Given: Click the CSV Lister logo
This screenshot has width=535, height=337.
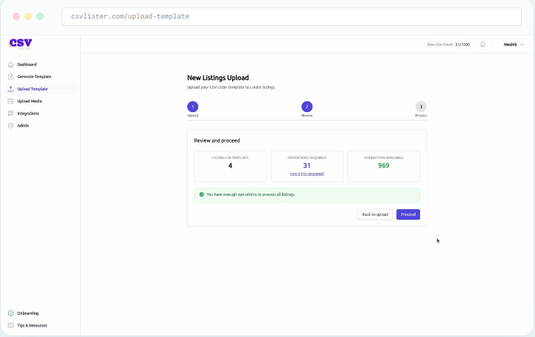Looking at the screenshot, I should pos(20,44).
